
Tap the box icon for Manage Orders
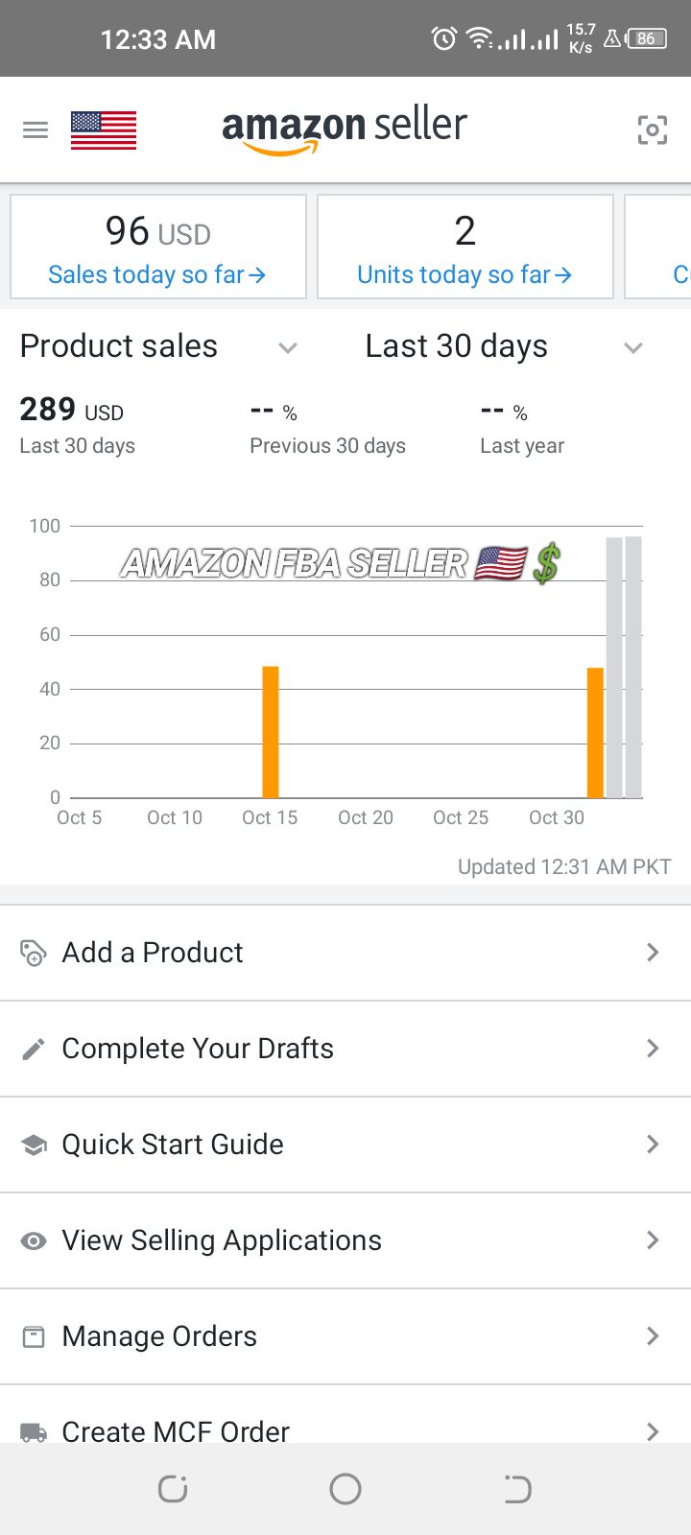click(x=34, y=1336)
